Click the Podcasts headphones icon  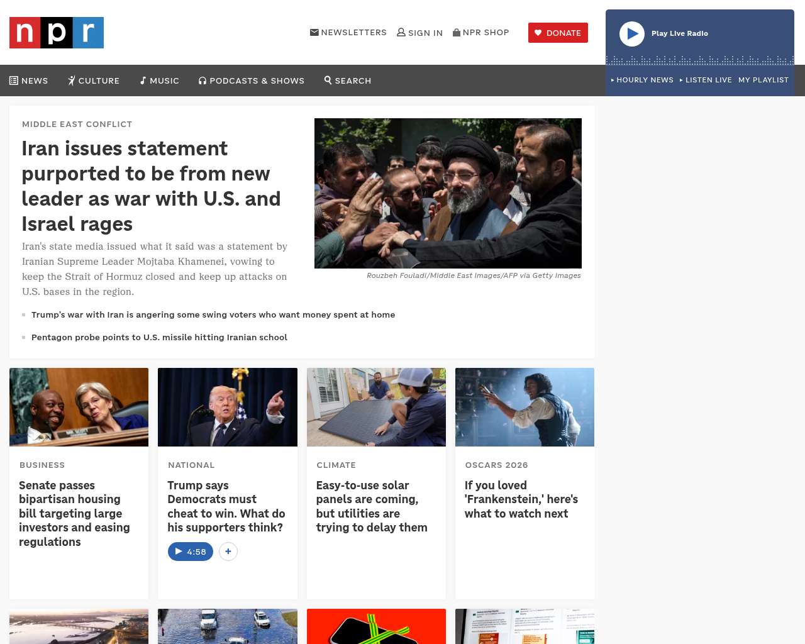[203, 80]
